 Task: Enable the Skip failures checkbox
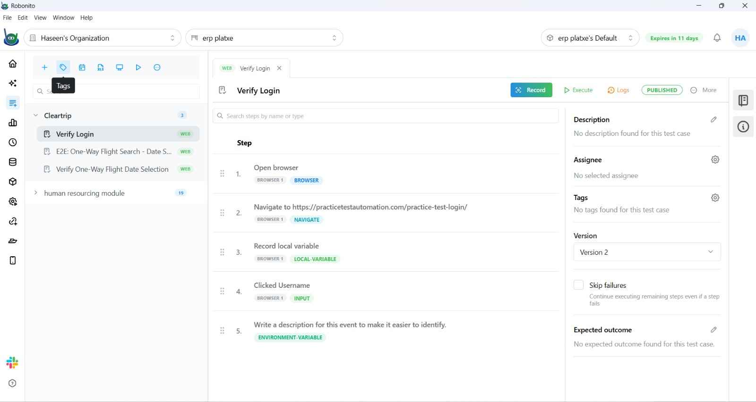(x=578, y=285)
